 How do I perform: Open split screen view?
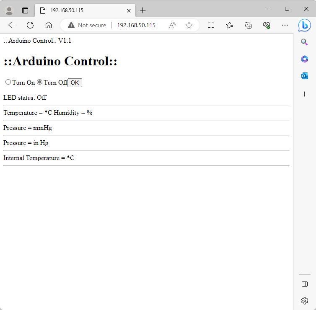pyautogui.click(x=211, y=25)
